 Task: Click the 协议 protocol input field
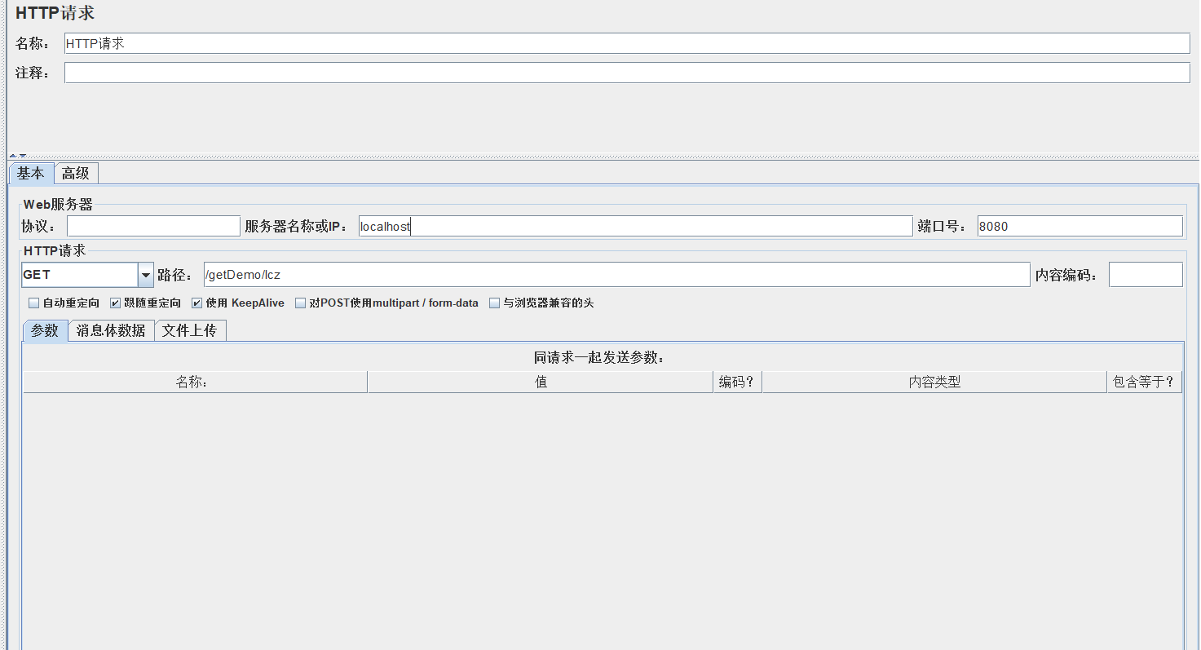[x=153, y=226]
